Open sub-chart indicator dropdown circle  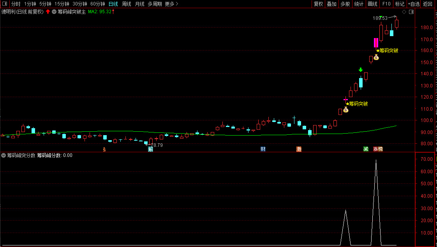pos(4,155)
